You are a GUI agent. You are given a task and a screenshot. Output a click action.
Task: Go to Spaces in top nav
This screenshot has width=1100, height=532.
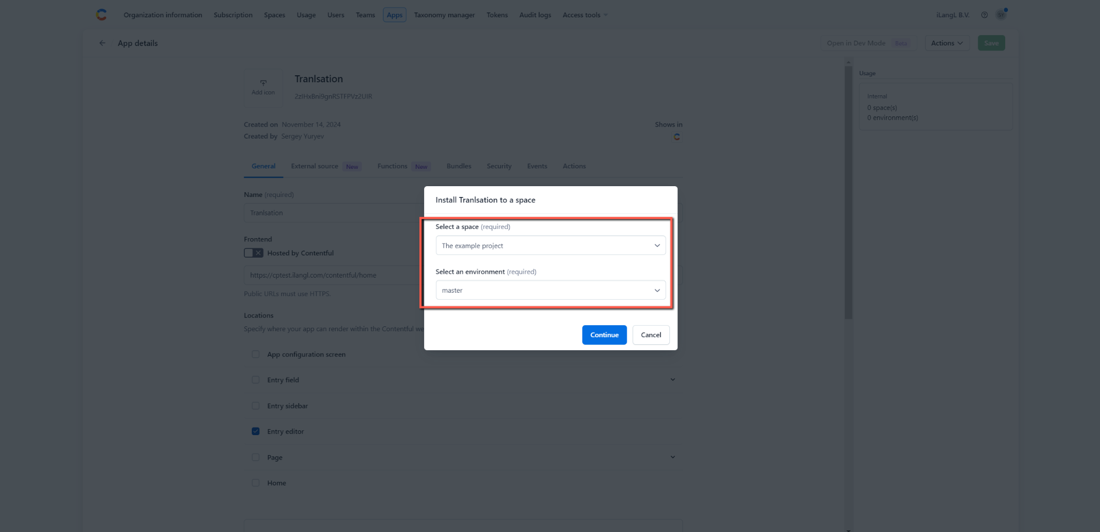[275, 15]
